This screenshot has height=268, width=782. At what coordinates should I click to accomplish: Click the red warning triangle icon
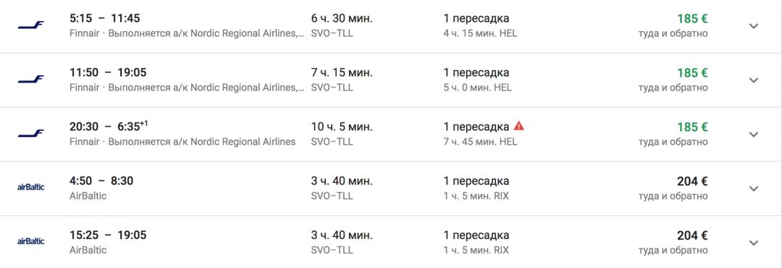click(519, 126)
